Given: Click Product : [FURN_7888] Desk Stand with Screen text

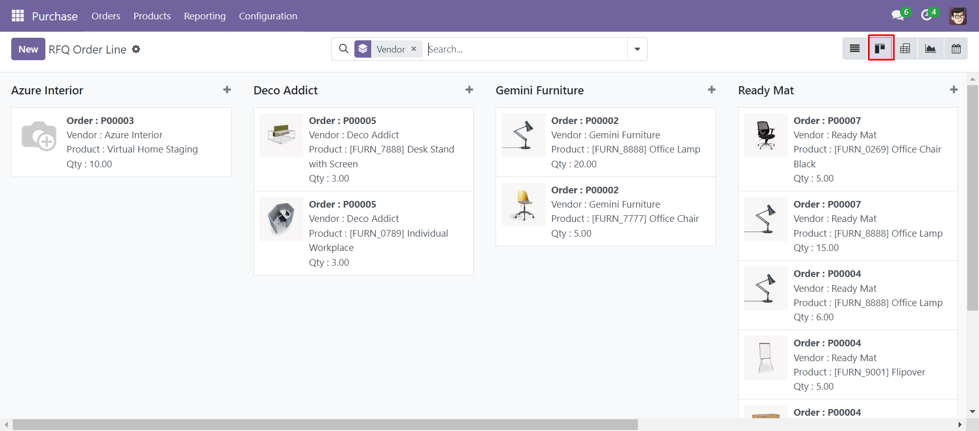Looking at the screenshot, I should (381, 156).
